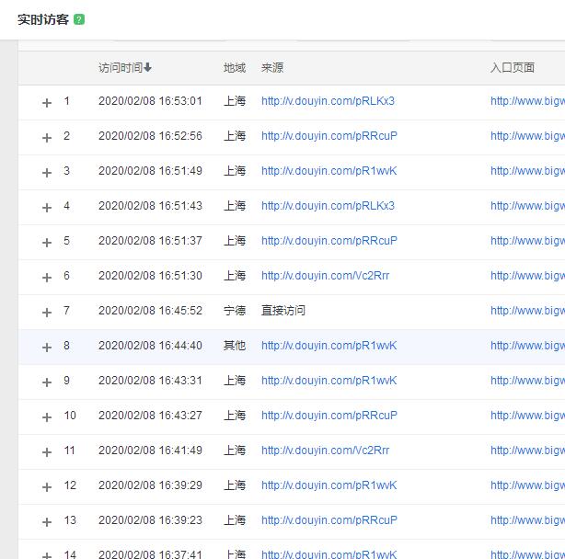Screen dimensions: 565x559
Task: Expand visitor row 13 details
Action: (x=47, y=522)
